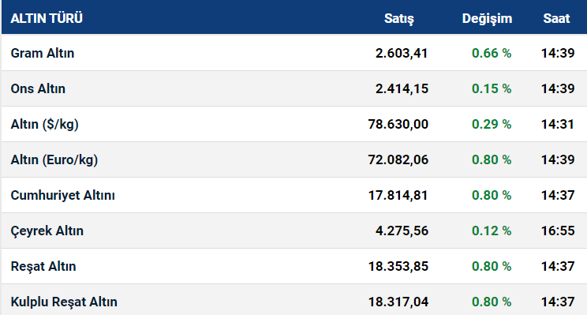Select the Altın ($/kg) row label
This screenshot has height=315, width=587.
click(44, 124)
